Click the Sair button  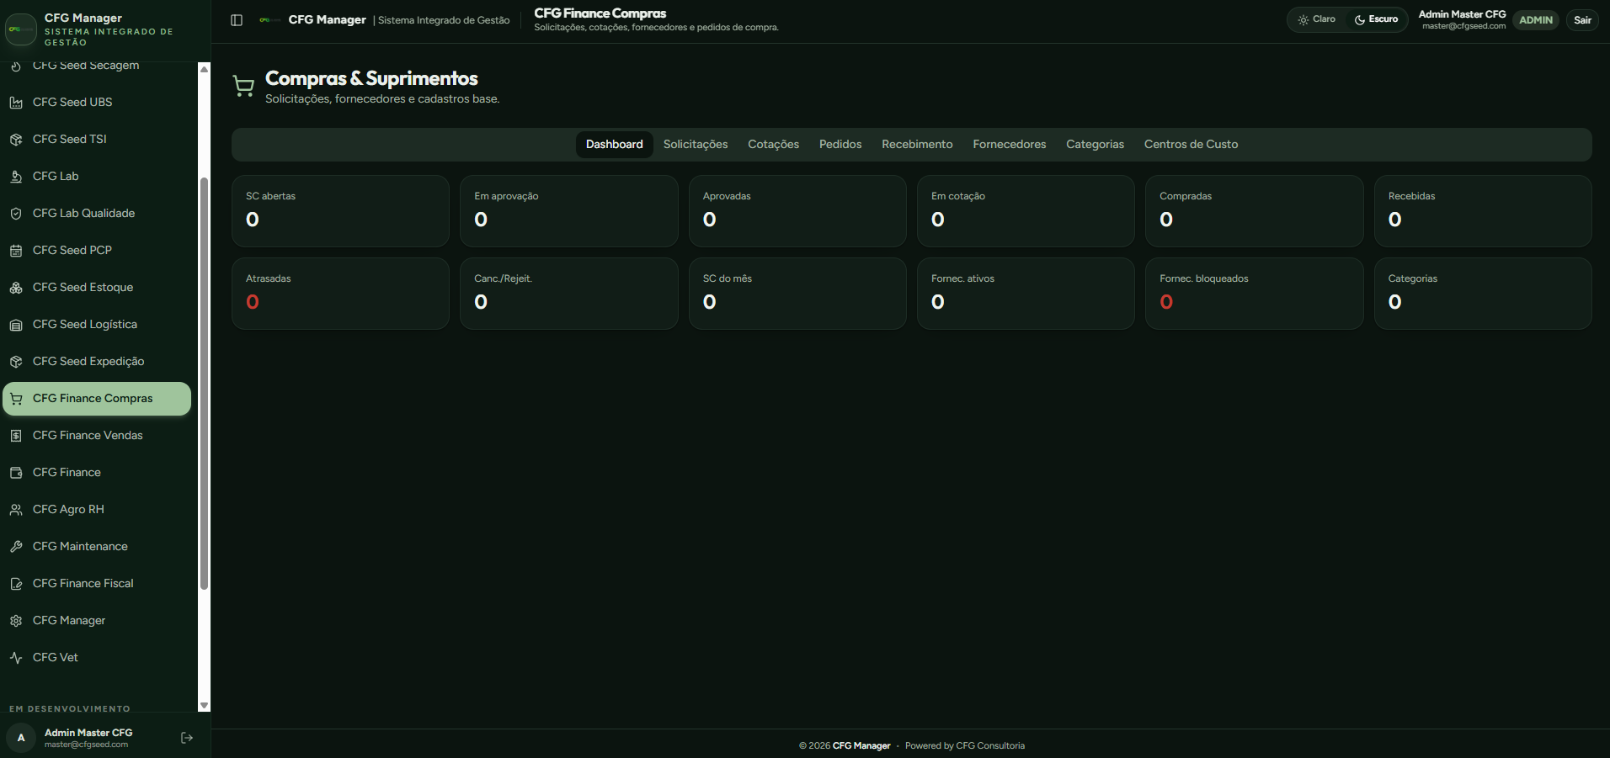tap(1583, 20)
